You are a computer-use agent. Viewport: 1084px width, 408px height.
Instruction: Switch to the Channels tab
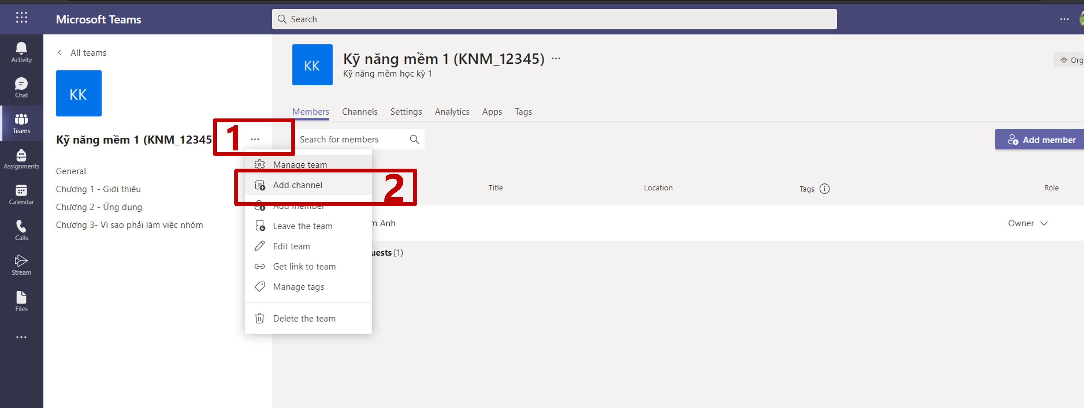pyautogui.click(x=359, y=112)
